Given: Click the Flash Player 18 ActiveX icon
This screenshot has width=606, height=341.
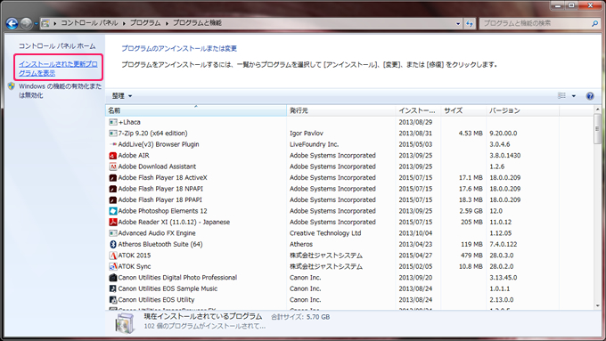Looking at the screenshot, I should click(113, 178).
